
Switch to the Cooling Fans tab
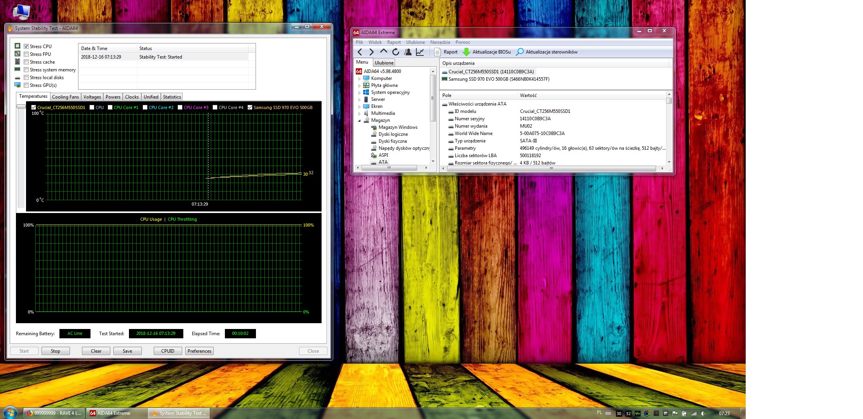coord(65,97)
